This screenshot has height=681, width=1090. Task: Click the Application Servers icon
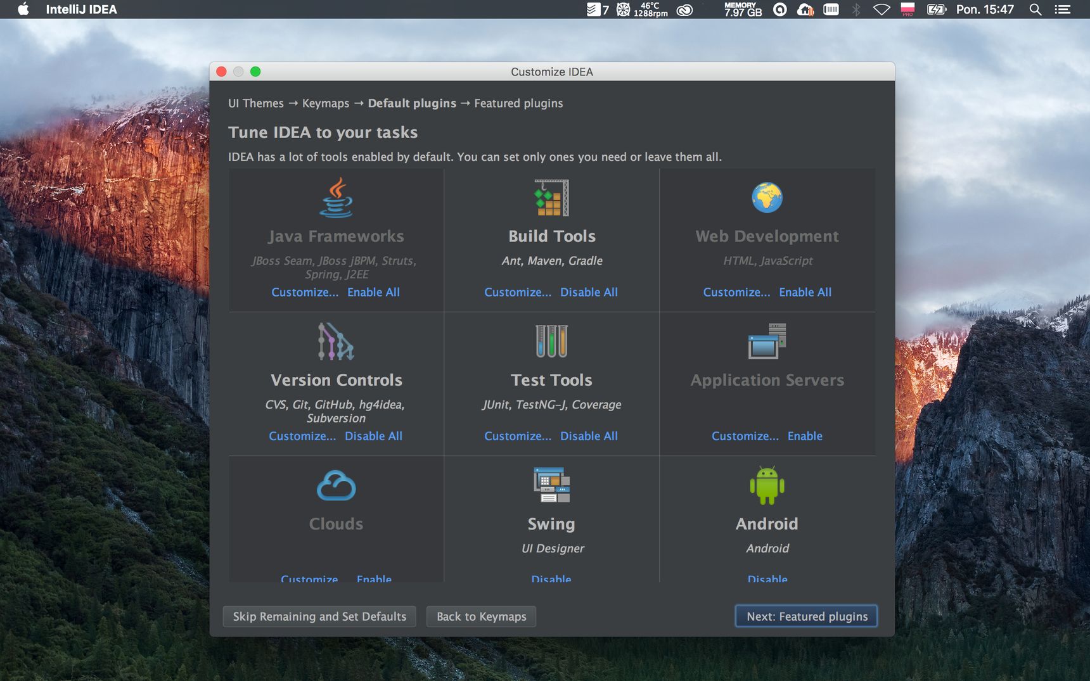(767, 341)
